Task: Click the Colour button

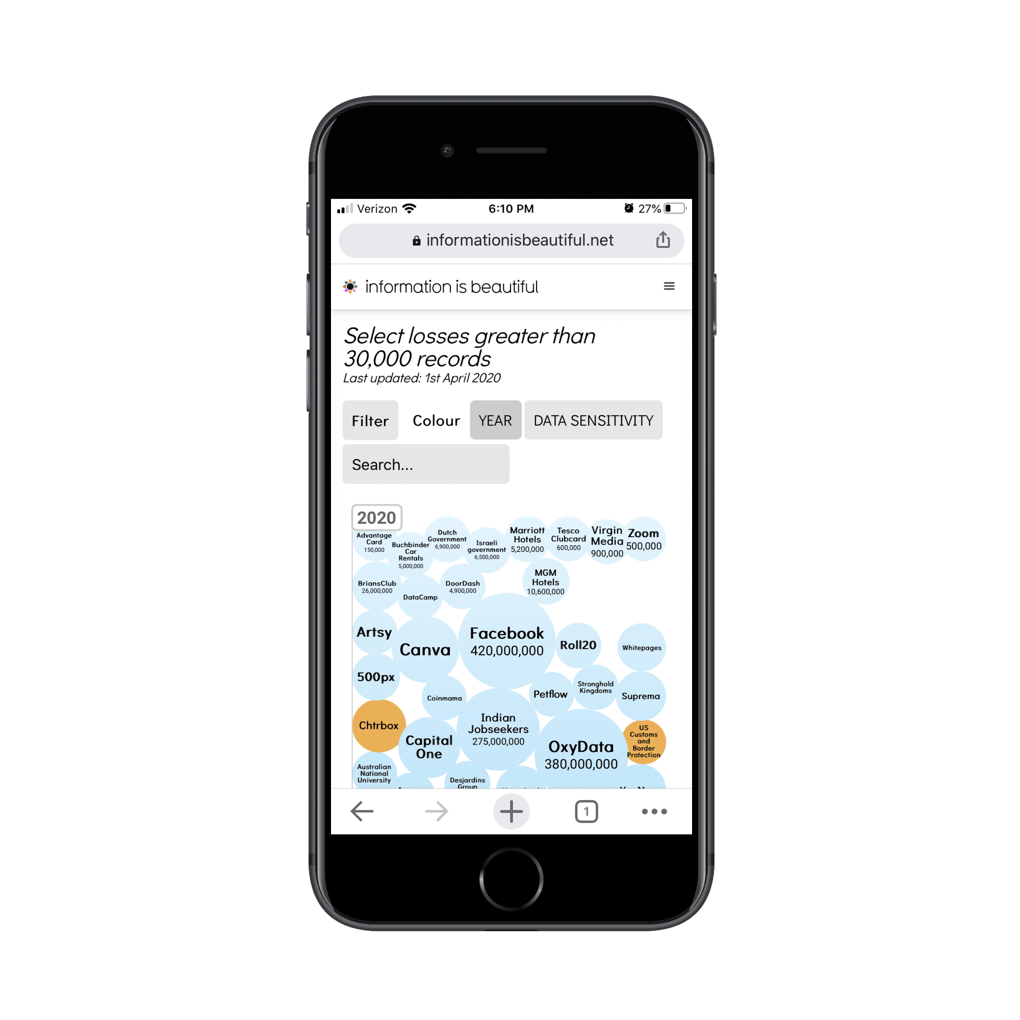Action: [435, 420]
